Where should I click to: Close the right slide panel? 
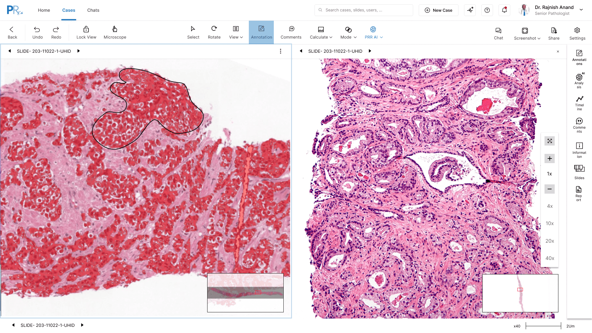[x=558, y=51]
